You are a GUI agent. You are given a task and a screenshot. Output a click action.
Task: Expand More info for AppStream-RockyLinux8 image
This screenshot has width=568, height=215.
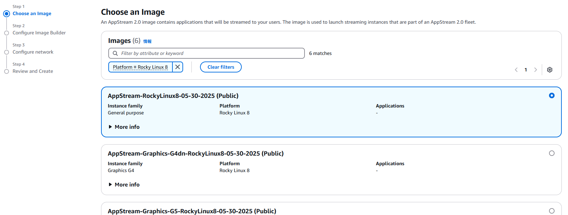[124, 127]
